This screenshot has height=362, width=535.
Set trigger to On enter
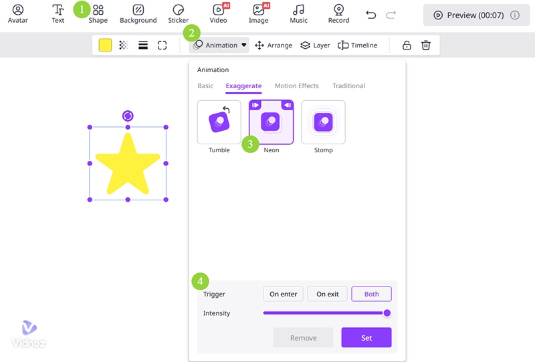[284, 294]
